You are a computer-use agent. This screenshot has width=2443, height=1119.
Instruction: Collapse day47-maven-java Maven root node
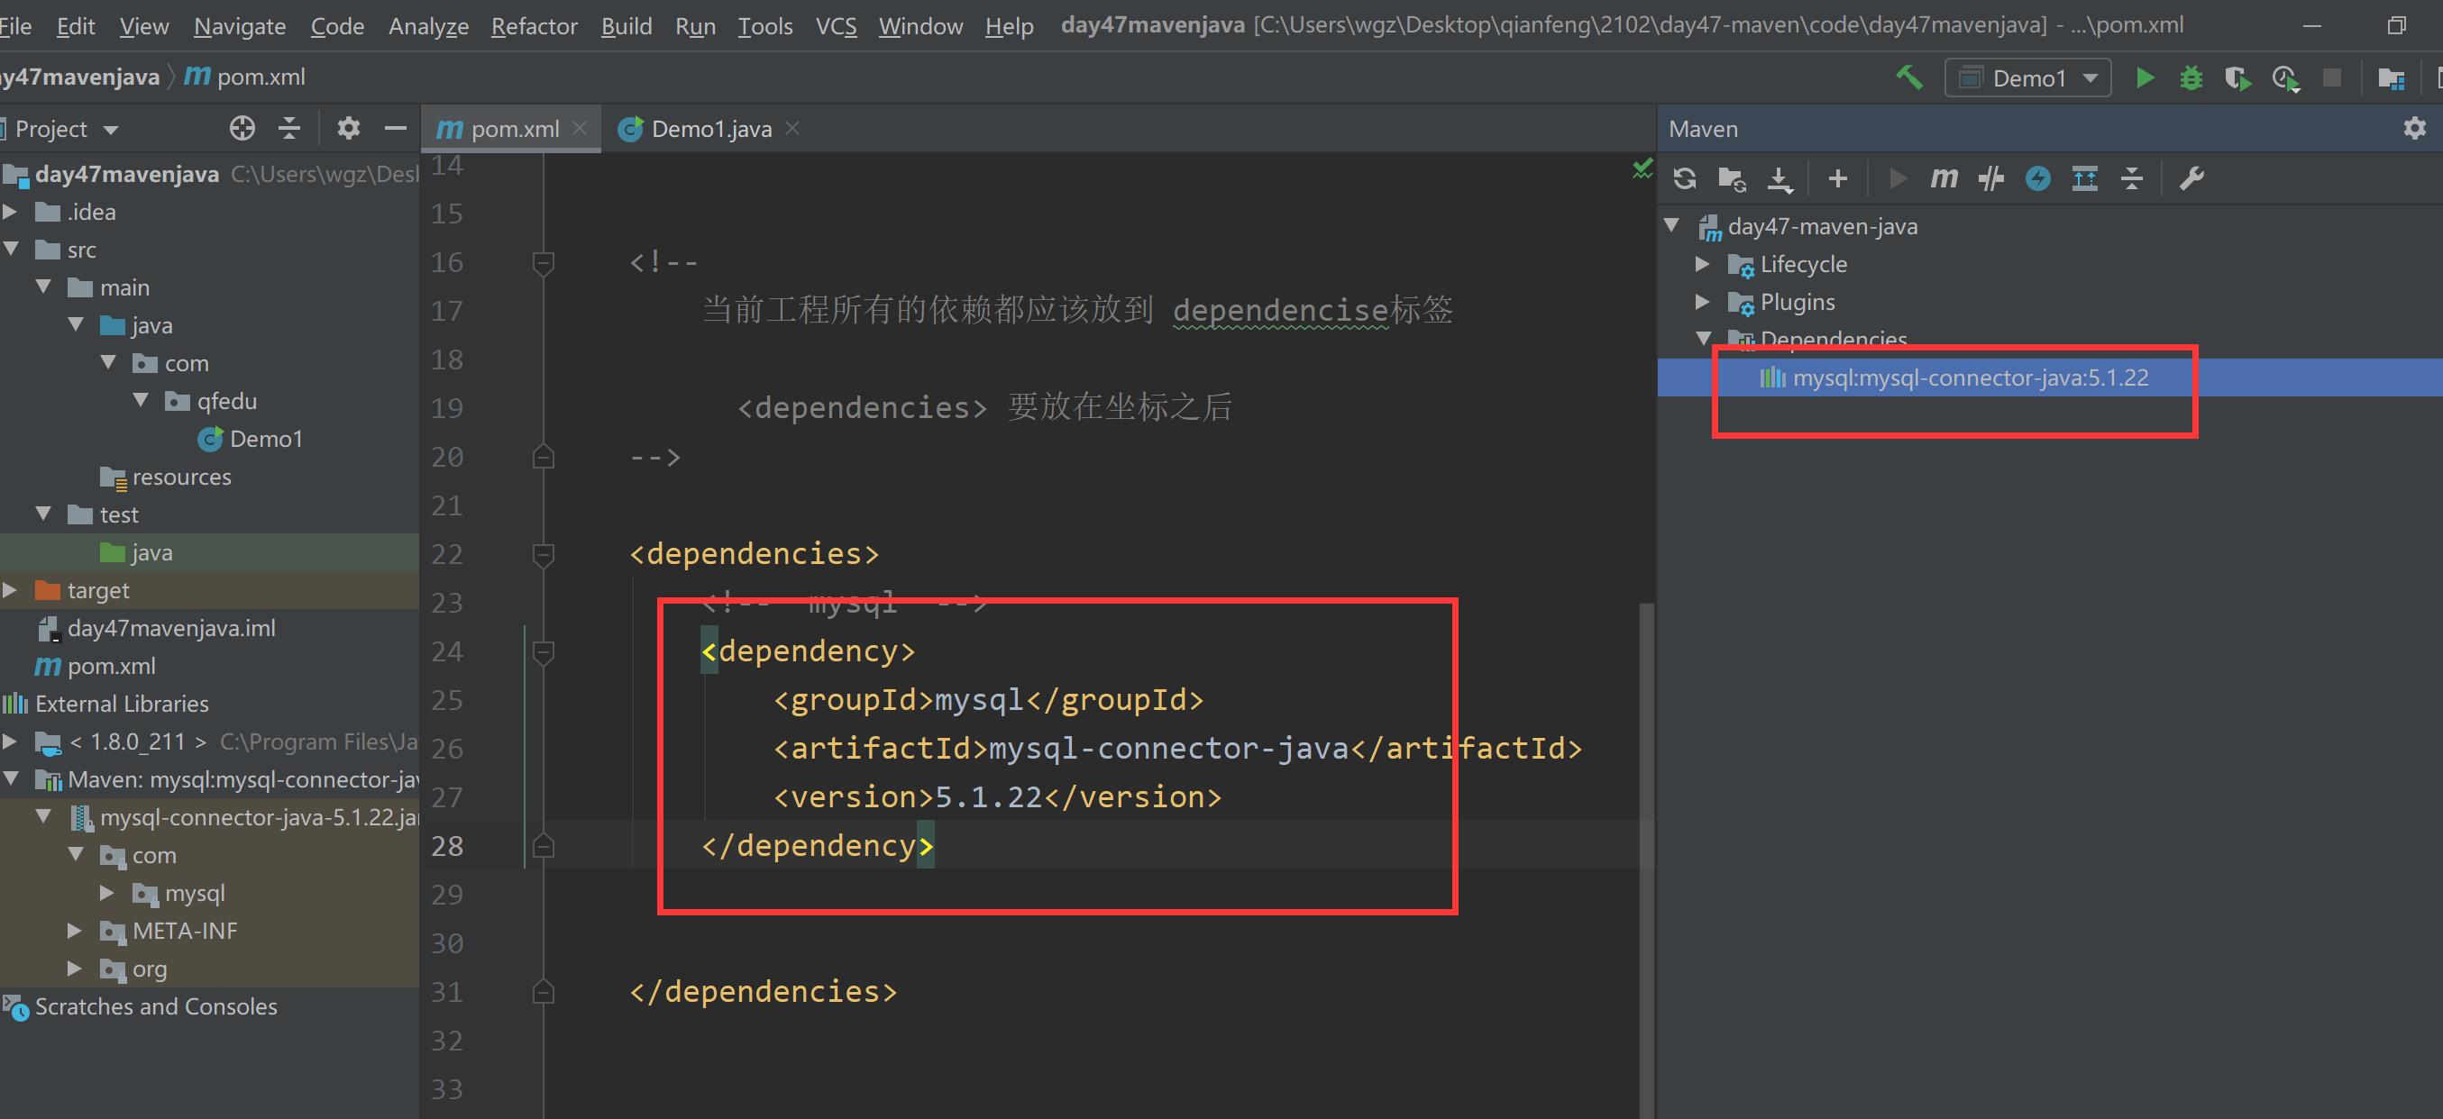[1672, 225]
